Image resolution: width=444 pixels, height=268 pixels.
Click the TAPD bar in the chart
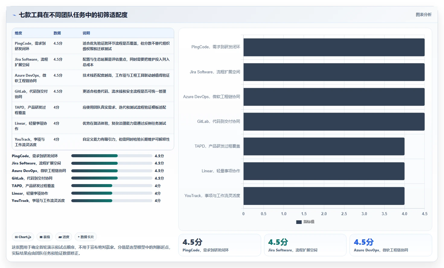click(x=324, y=146)
